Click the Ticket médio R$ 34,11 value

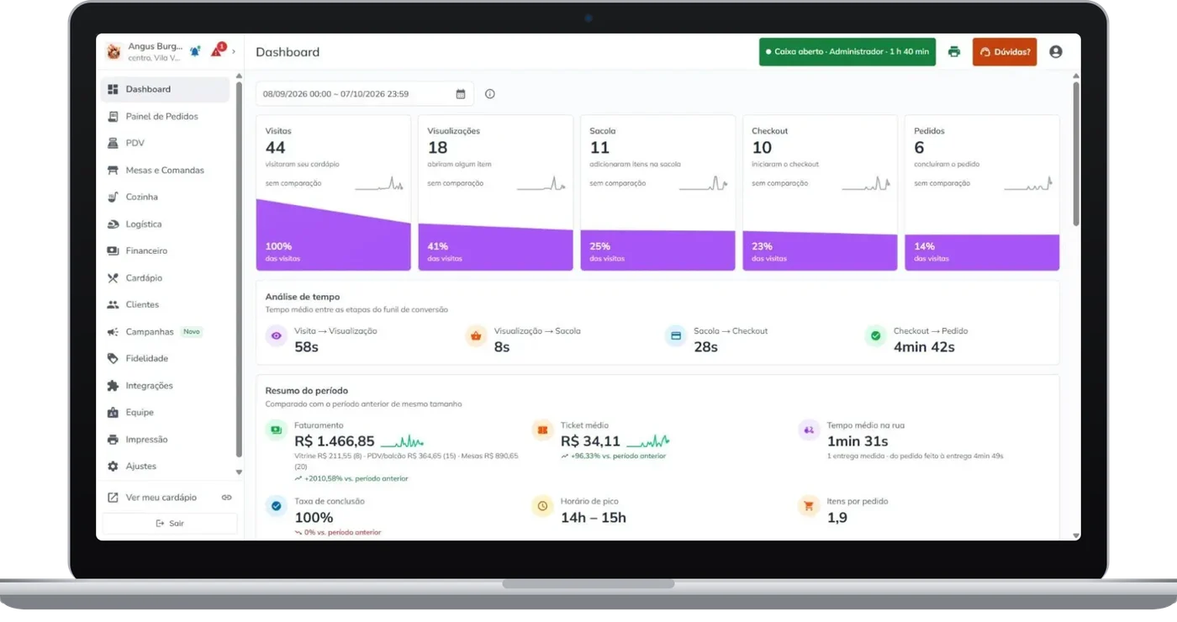click(590, 441)
